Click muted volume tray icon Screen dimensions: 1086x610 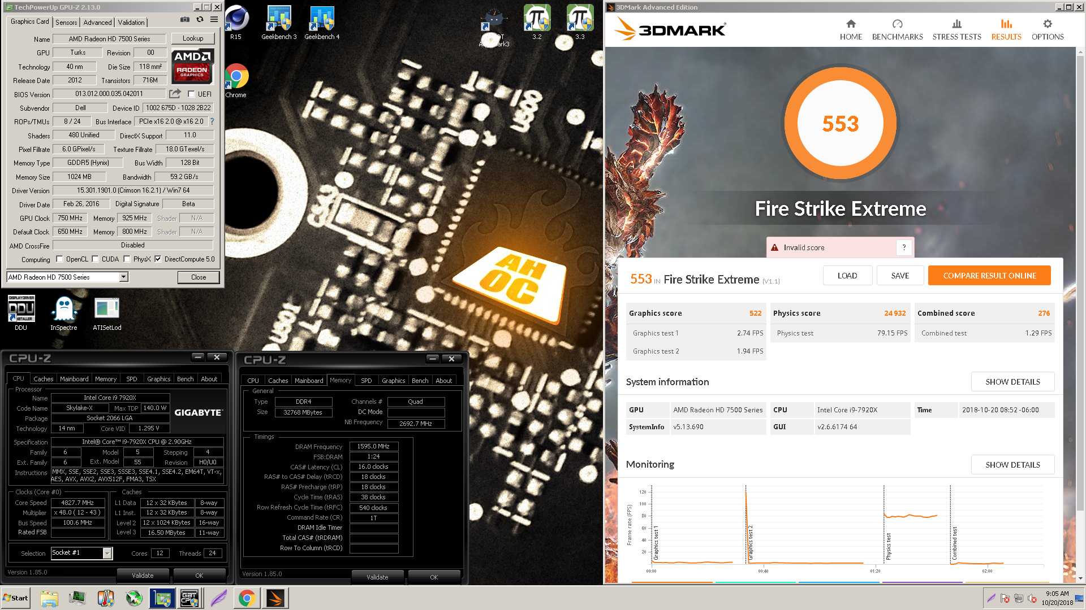coord(1032,598)
